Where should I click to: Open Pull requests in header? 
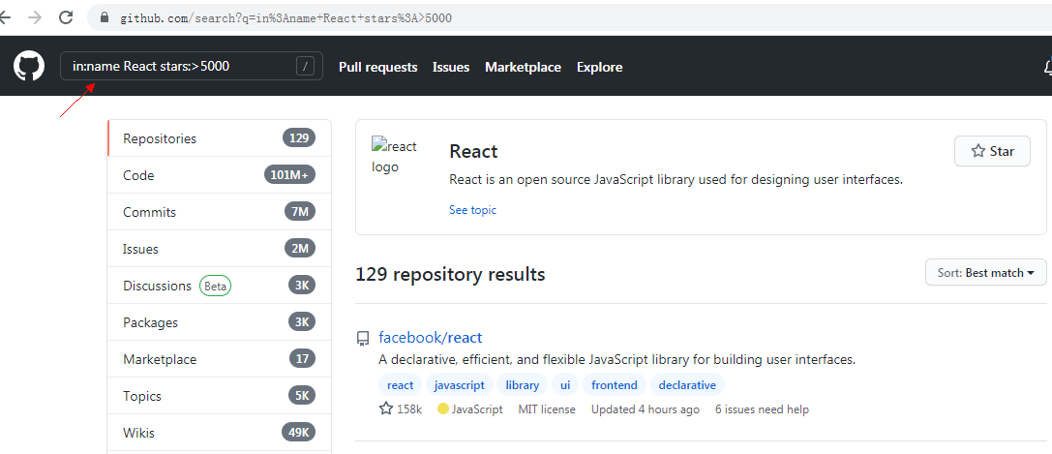tap(377, 67)
